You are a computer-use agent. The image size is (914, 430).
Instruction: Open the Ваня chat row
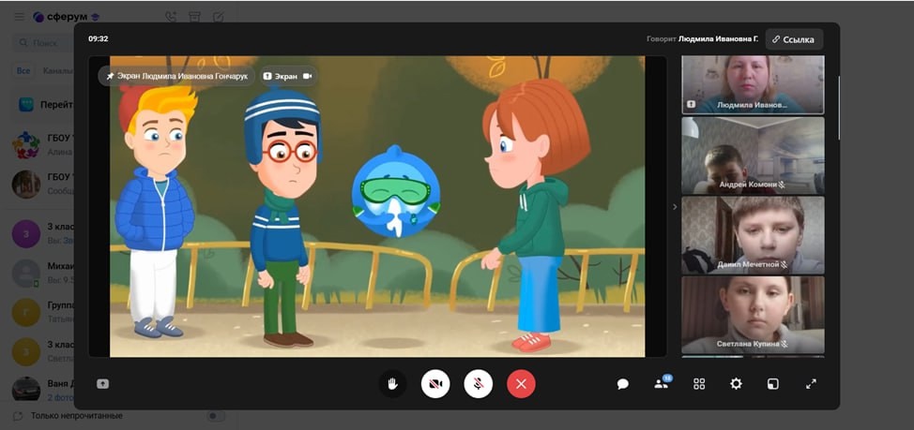click(x=38, y=389)
